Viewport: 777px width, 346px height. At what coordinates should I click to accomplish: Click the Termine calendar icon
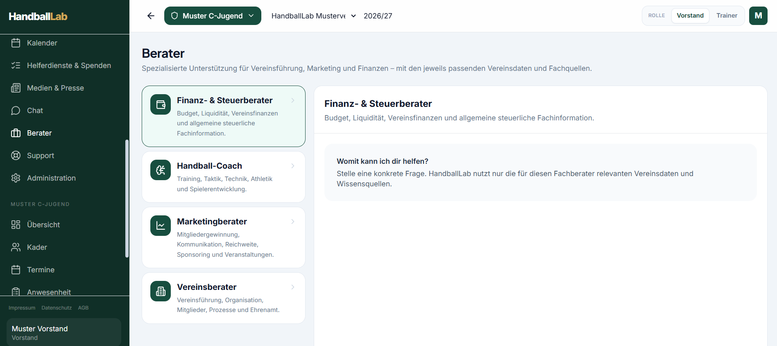click(16, 270)
